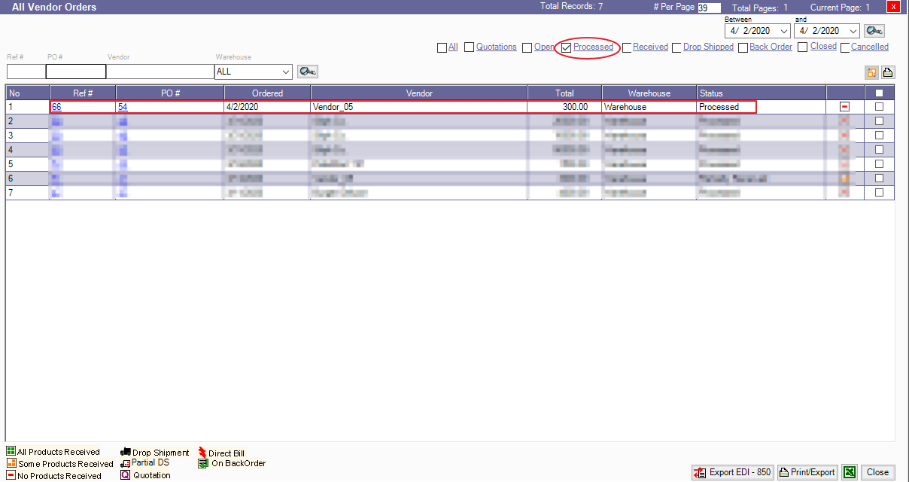Click the red No Products Received icon in row 1
Viewport: 909px width, 482px height.
pos(845,107)
